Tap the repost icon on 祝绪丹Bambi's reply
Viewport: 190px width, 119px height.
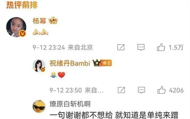122,90
